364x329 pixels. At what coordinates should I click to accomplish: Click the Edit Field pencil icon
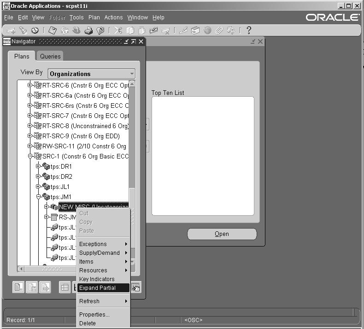183,30
